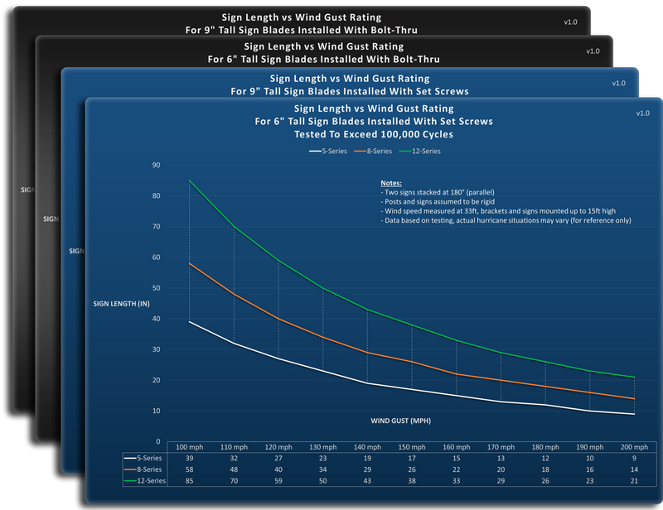Click the 5-Series value 9 at 200 mph
Viewport: 663px width, 510px height.
coord(634,458)
